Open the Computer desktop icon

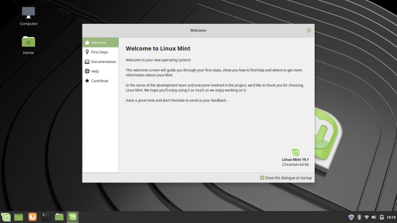pos(28,16)
